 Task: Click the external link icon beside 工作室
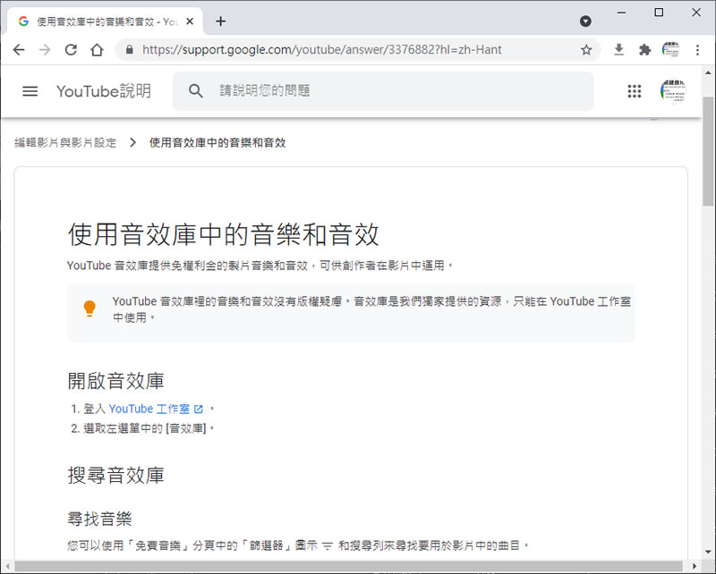click(x=199, y=409)
